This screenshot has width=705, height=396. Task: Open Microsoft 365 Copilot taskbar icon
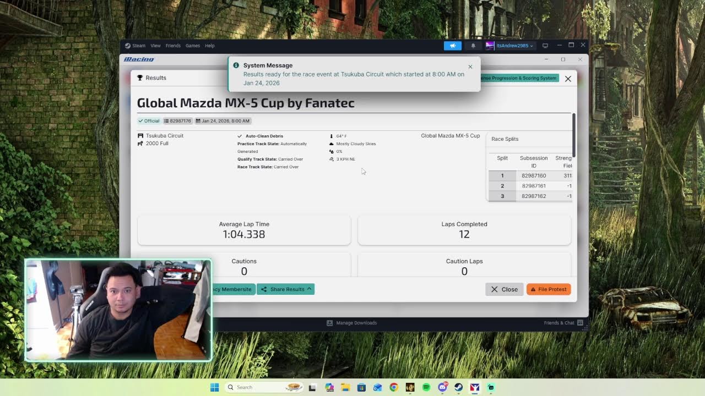tap(329, 387)
